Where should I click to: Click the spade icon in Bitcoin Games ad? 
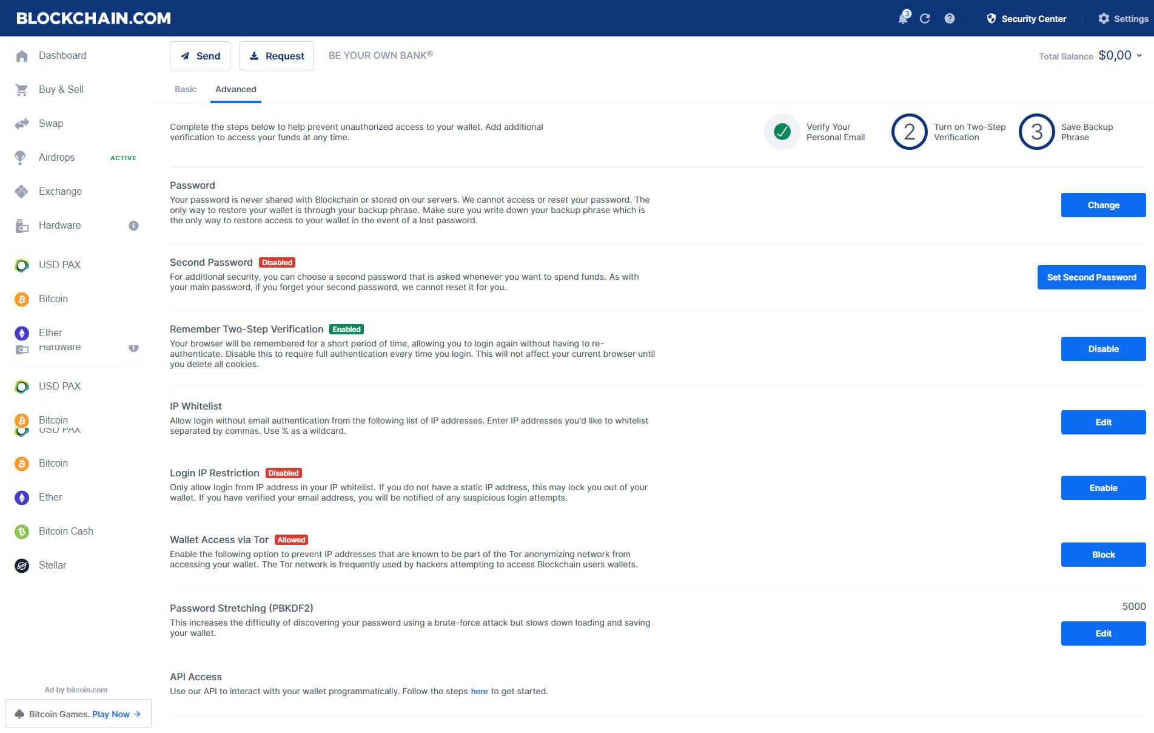point(19,714)
